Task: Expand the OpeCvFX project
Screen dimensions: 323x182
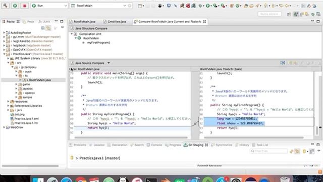Action: 4,50
